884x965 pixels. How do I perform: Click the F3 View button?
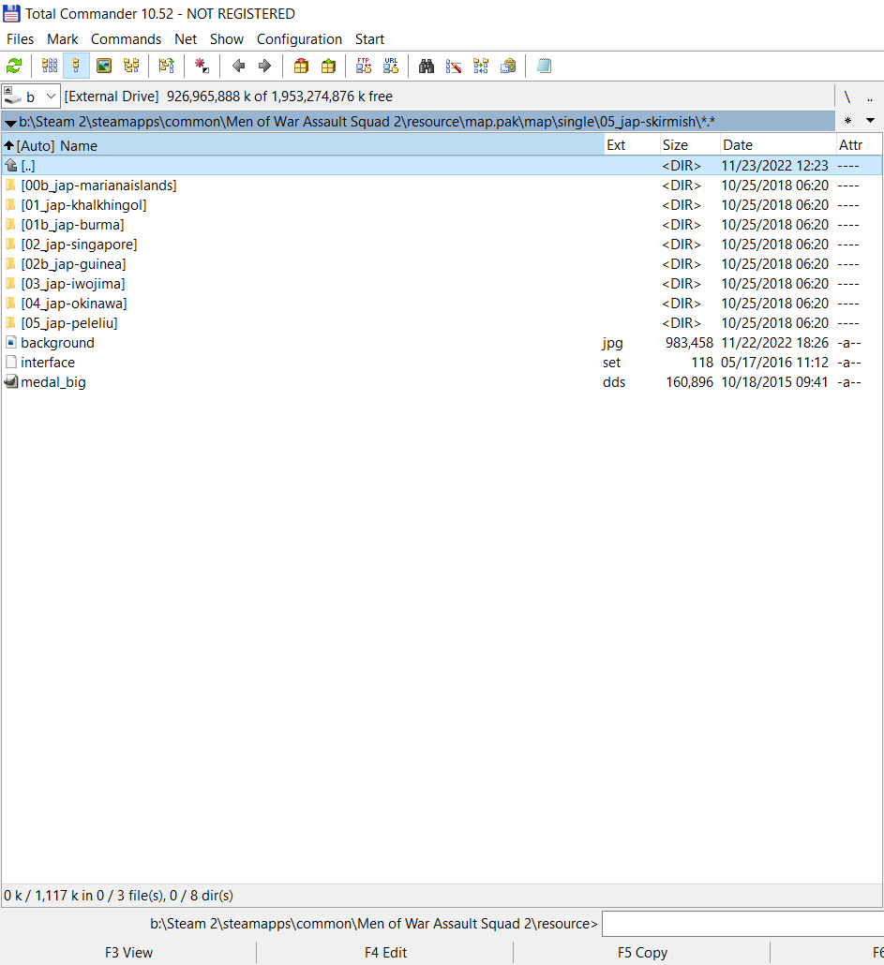pyautogui.click(x=128, y=953)
